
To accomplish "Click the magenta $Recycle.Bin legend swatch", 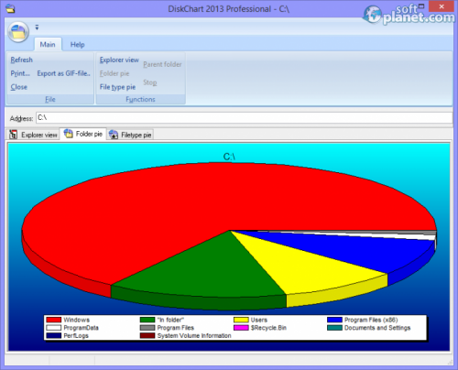I will click(x=241, y=328).
